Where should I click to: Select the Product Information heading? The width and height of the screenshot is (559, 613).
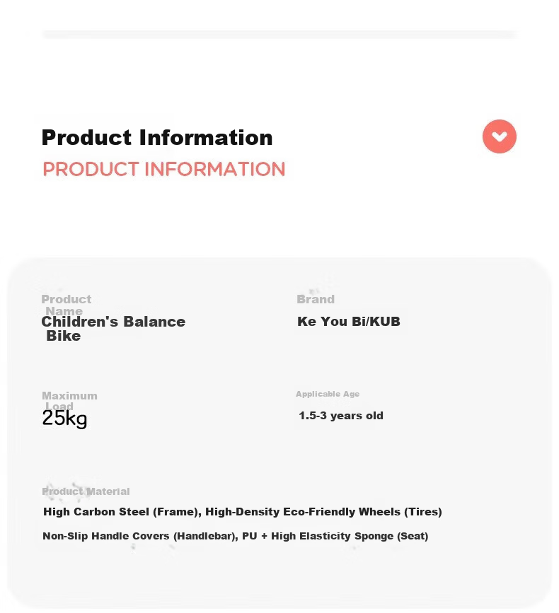tap(157, 138)
